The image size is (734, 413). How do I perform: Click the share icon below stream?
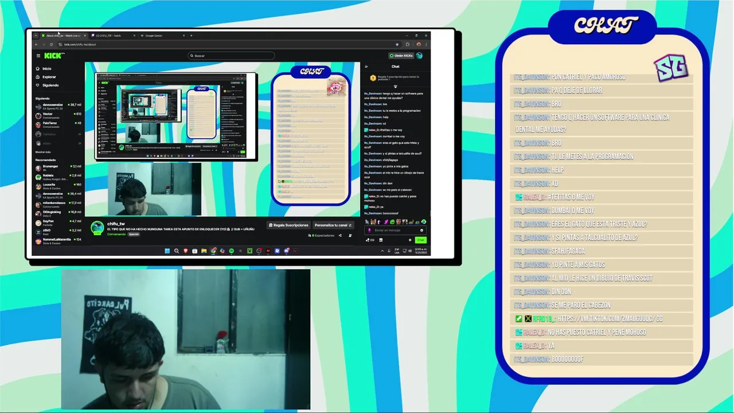(340, 235)
